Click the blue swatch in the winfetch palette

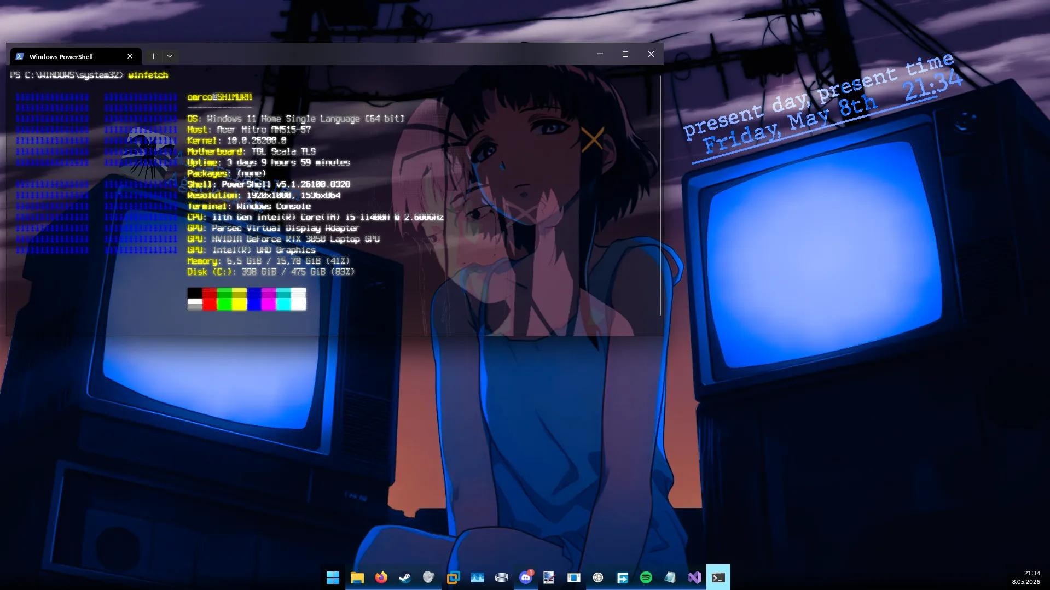tap(254, 299)
